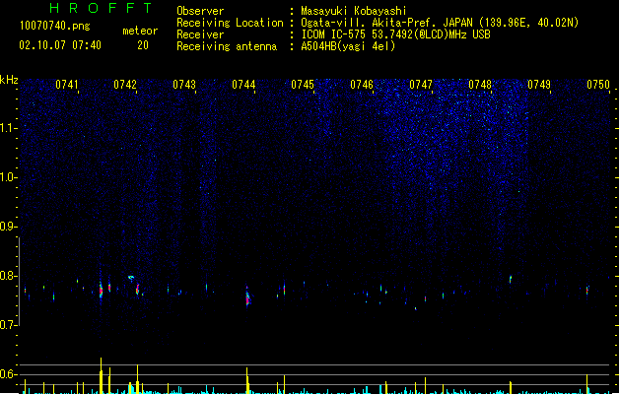The height and width of the screenshot is (394, 620).
Task: Click the cyan curved echo after 0742
Action: pyautogui.click(x=131, y=278)
